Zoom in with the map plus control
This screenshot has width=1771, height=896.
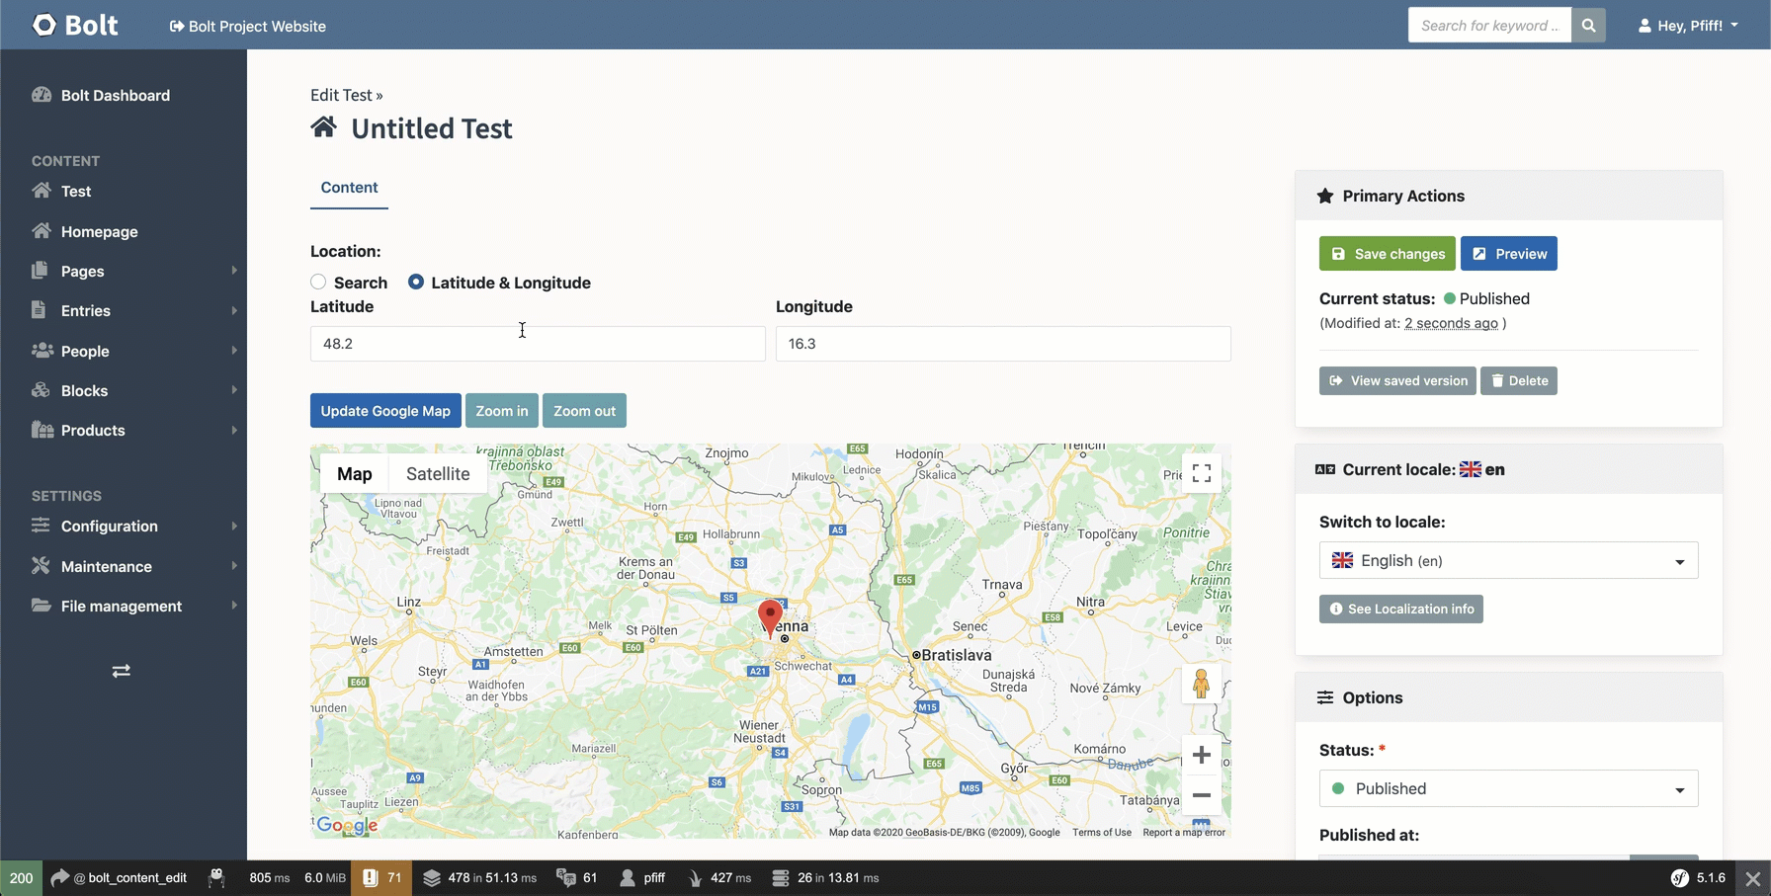point(1202,755)
